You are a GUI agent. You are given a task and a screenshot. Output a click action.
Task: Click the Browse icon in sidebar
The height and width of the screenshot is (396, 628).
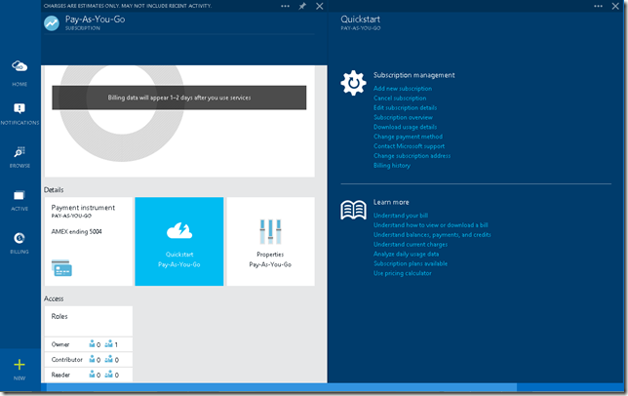pyautogui.click(x=20, y=156)
